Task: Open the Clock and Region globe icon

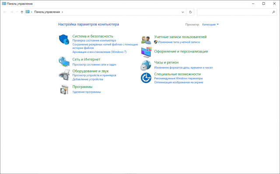Action: click(x=146, y=65)
